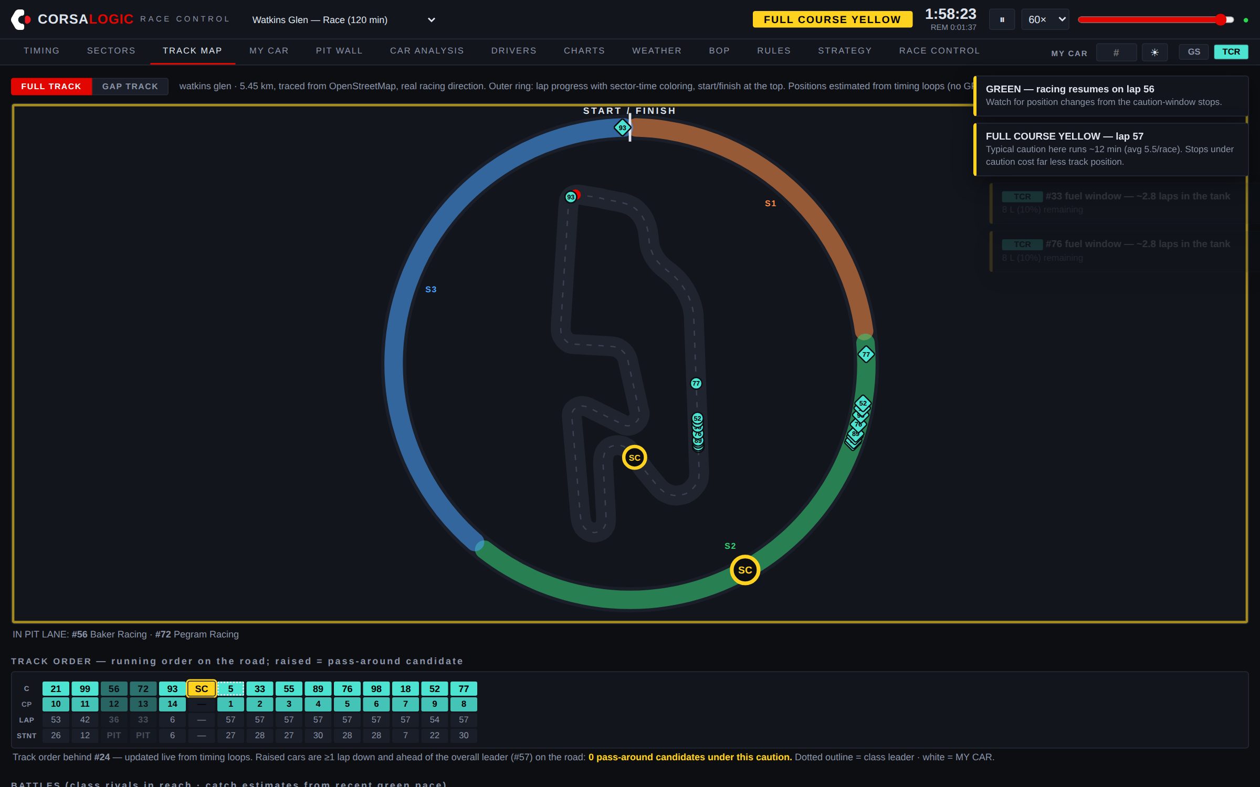The image size is (1260, 787).
Task: Toggle the TCR class filter
Action: [1231, 52]
